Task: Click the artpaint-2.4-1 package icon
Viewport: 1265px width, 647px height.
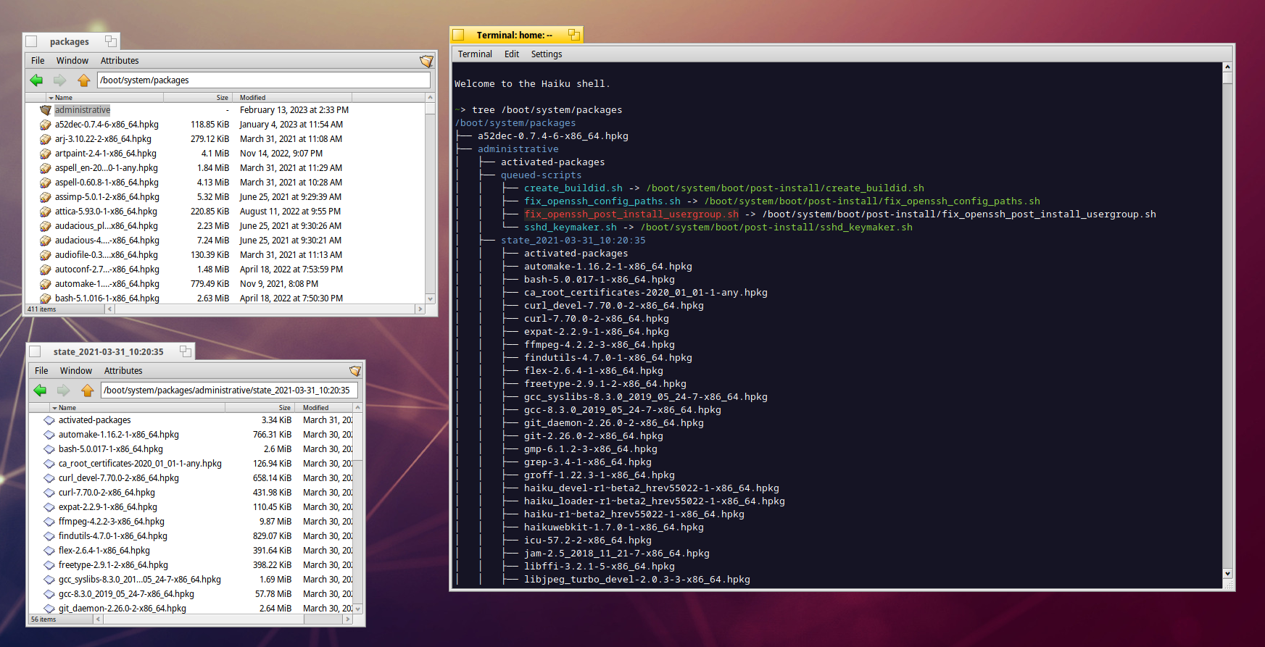Action: (x=46, y=154)
